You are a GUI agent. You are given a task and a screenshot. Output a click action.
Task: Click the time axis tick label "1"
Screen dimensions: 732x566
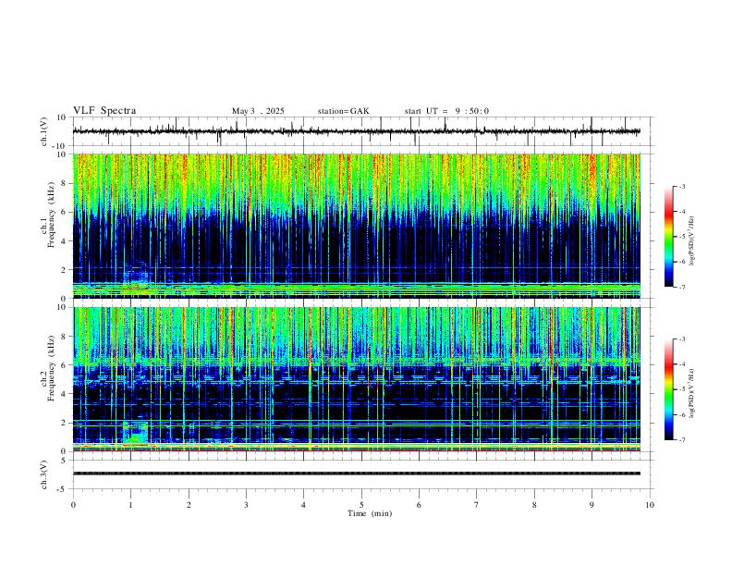[130, 505]
